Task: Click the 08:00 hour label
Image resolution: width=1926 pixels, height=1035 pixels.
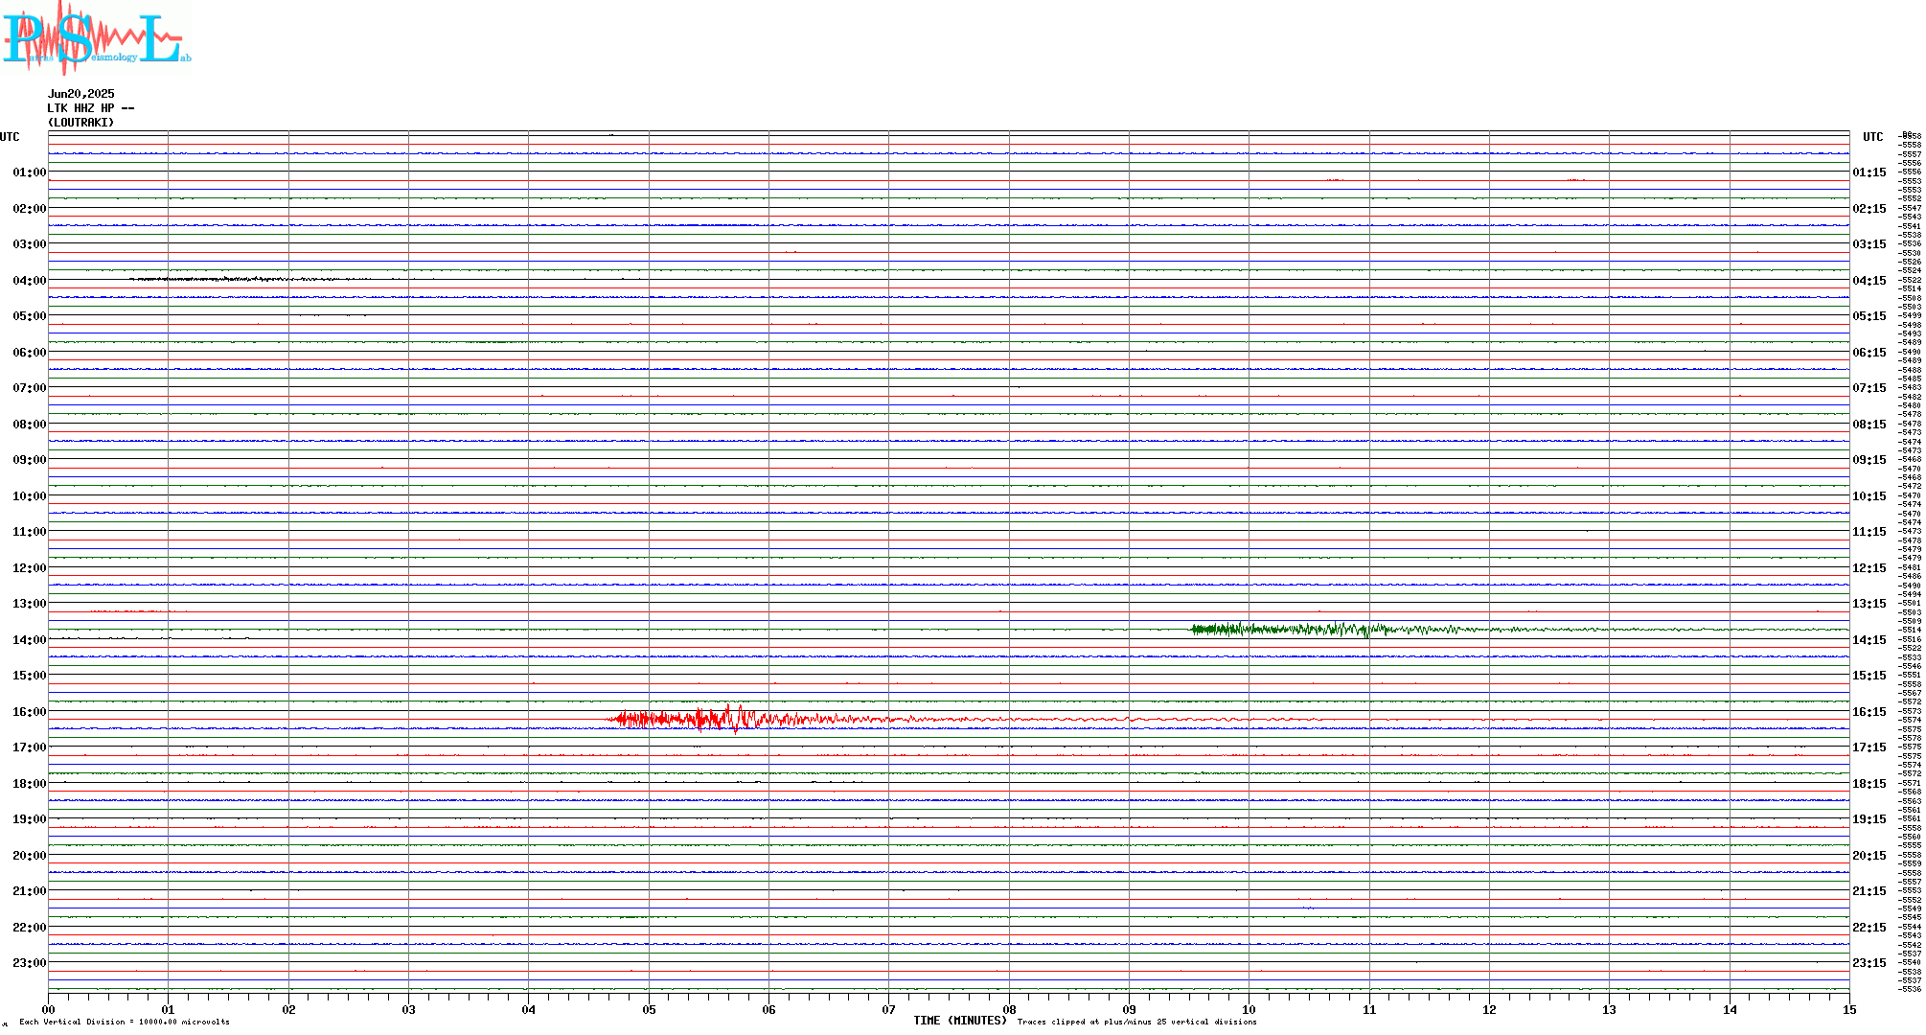Action: click(30, 425)
